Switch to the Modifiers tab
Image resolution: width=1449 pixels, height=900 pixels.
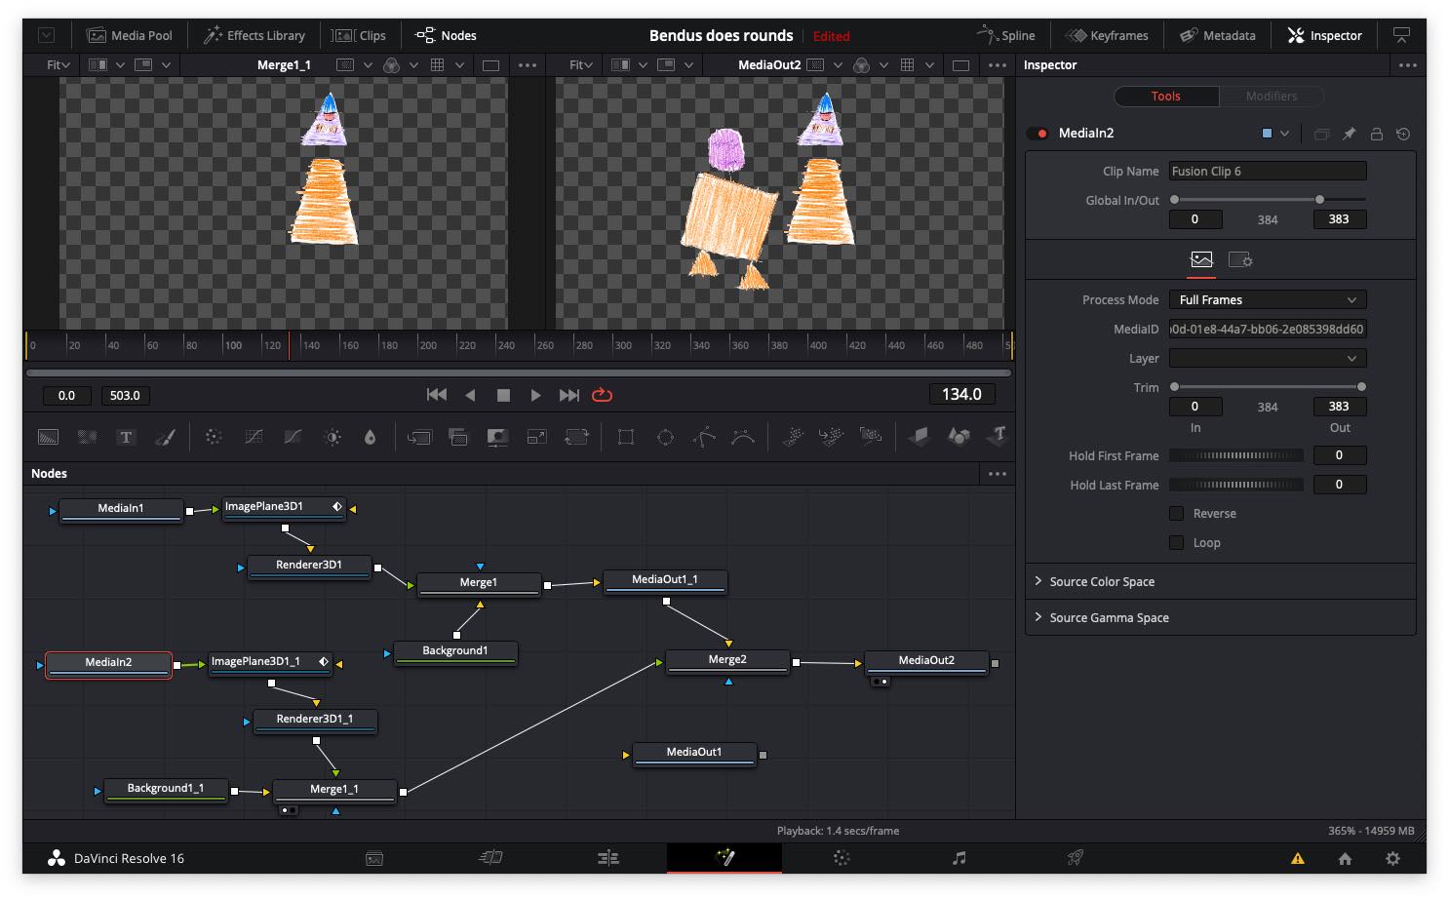coord(1272,96)
